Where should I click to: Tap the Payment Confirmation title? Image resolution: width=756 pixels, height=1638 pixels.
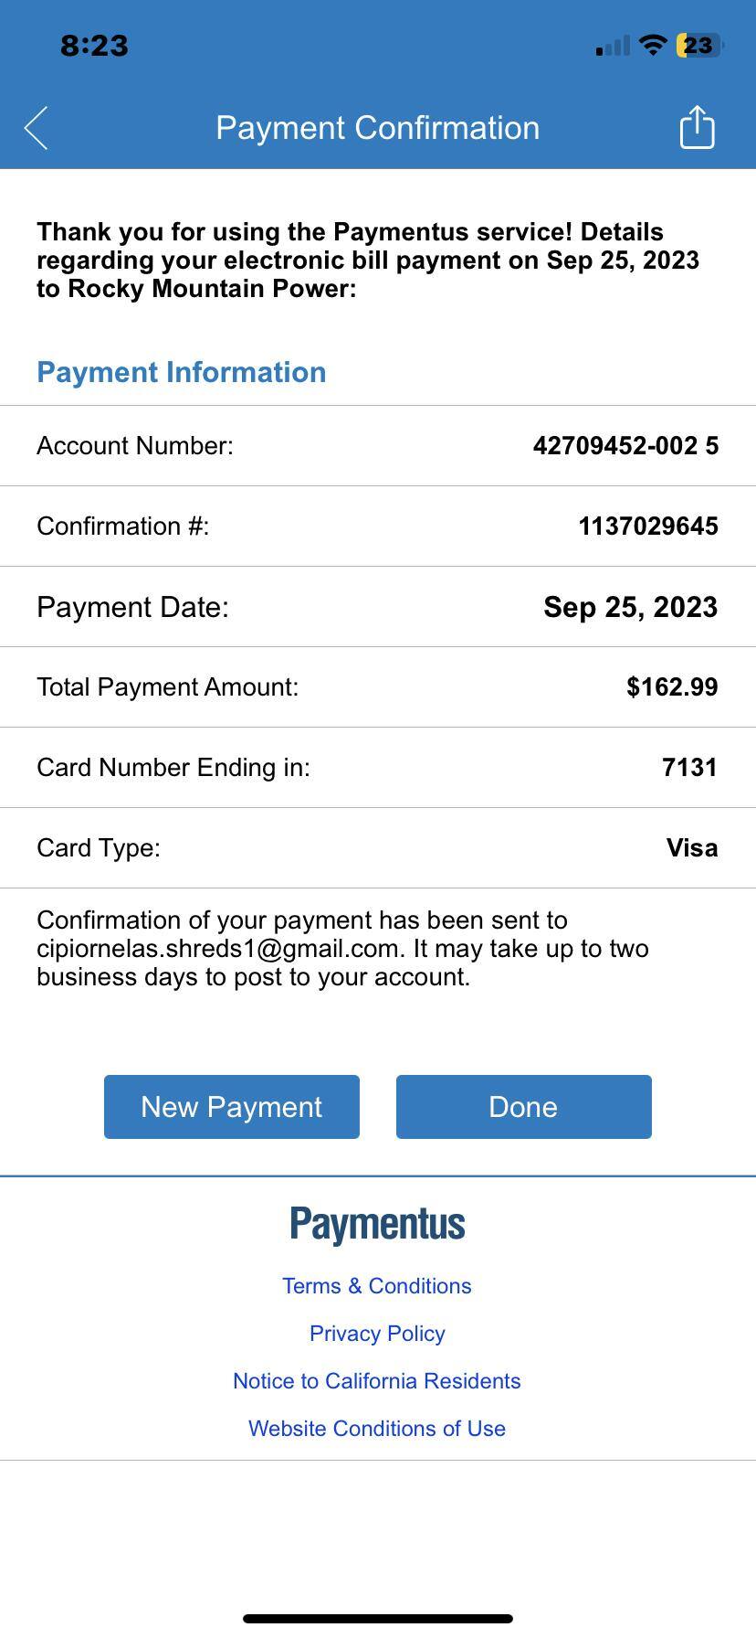tap(377, 128)
